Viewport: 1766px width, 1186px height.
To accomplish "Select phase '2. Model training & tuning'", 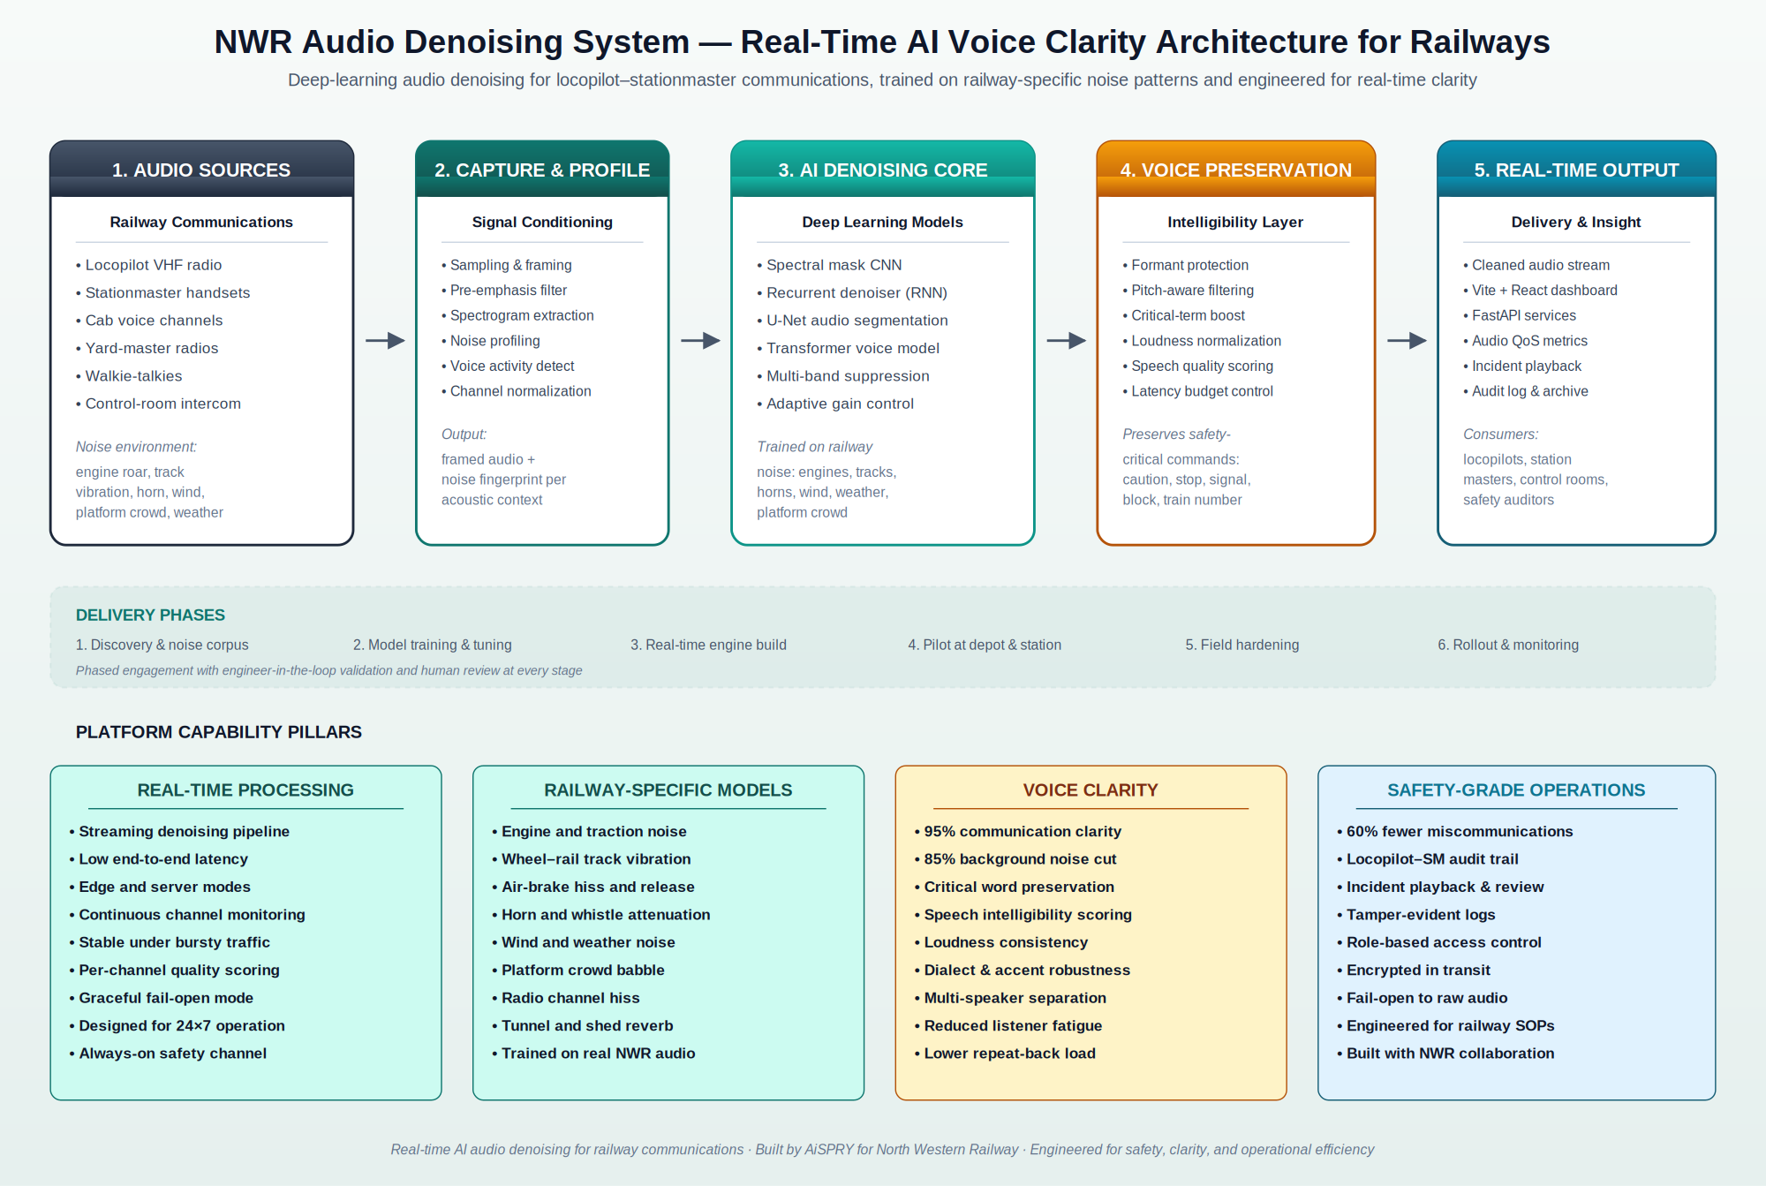I will tap(432, 645).
